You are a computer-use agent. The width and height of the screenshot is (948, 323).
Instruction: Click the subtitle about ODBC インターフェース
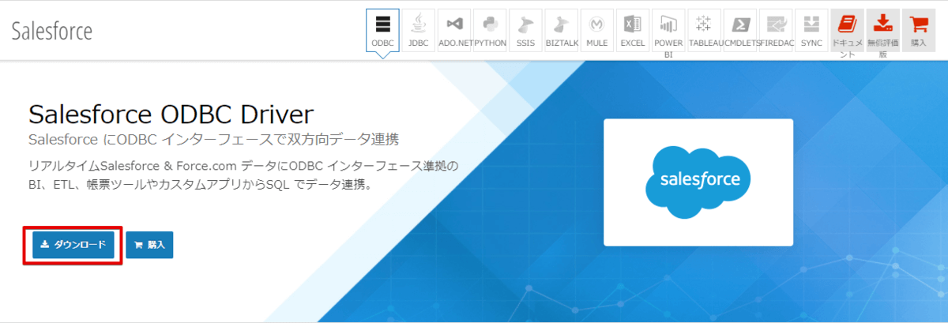[x=213, y=140]
